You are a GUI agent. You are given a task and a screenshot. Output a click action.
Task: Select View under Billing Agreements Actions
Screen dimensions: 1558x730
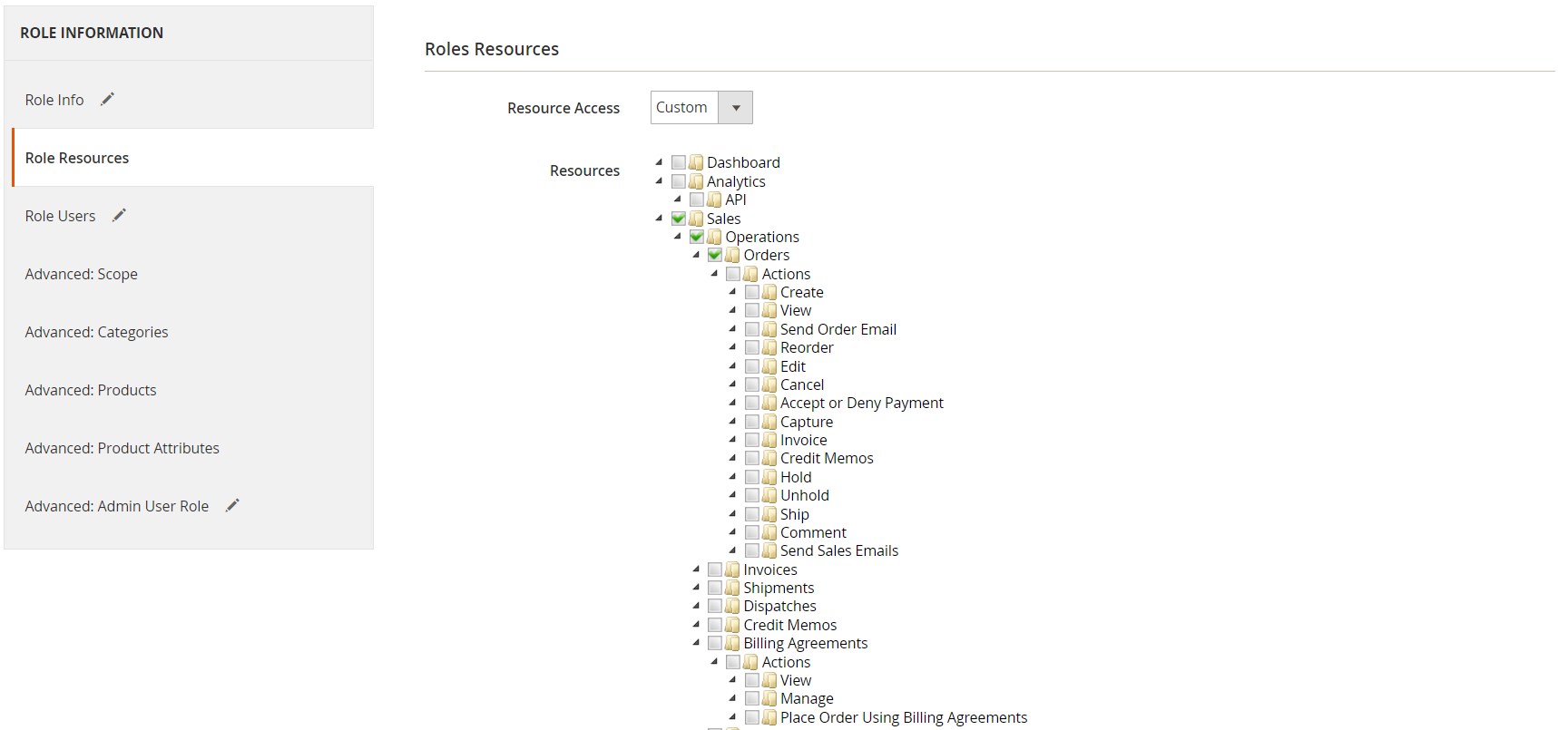click(x=796, y=680)
